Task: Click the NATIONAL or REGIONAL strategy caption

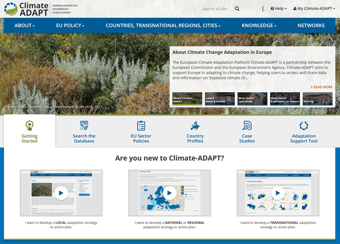Action: (170, 225)
